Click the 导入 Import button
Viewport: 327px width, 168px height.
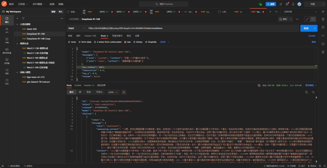pyautogui.click(x=60, y=12)
